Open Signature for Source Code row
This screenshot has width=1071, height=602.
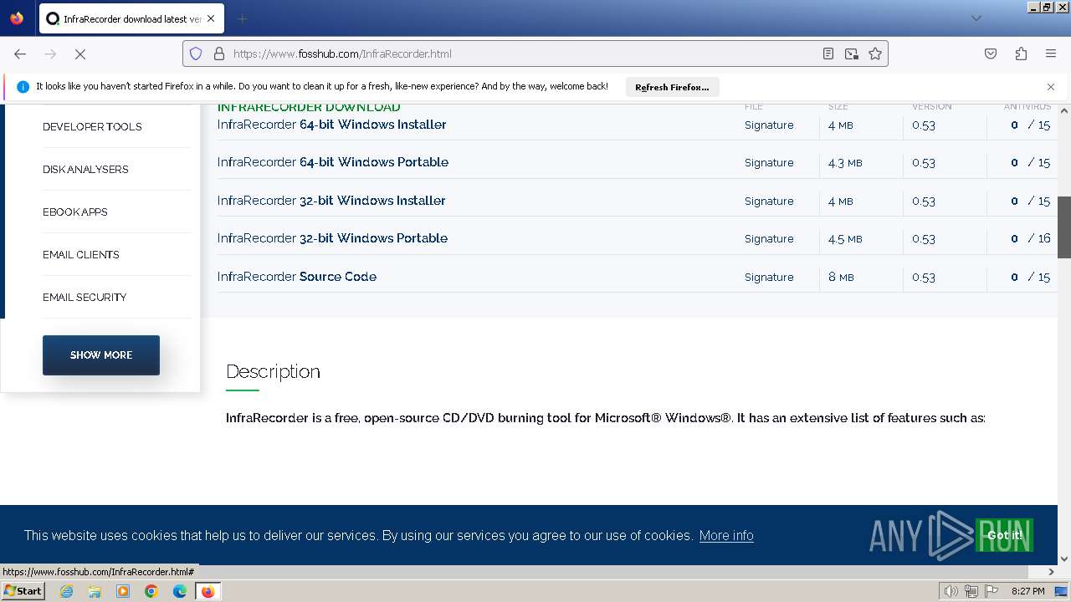point(769,278)
